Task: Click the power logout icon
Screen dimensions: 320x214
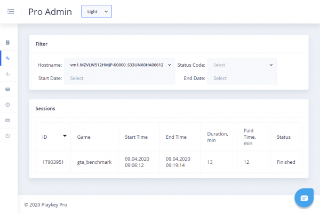Action: pos(7,136)
